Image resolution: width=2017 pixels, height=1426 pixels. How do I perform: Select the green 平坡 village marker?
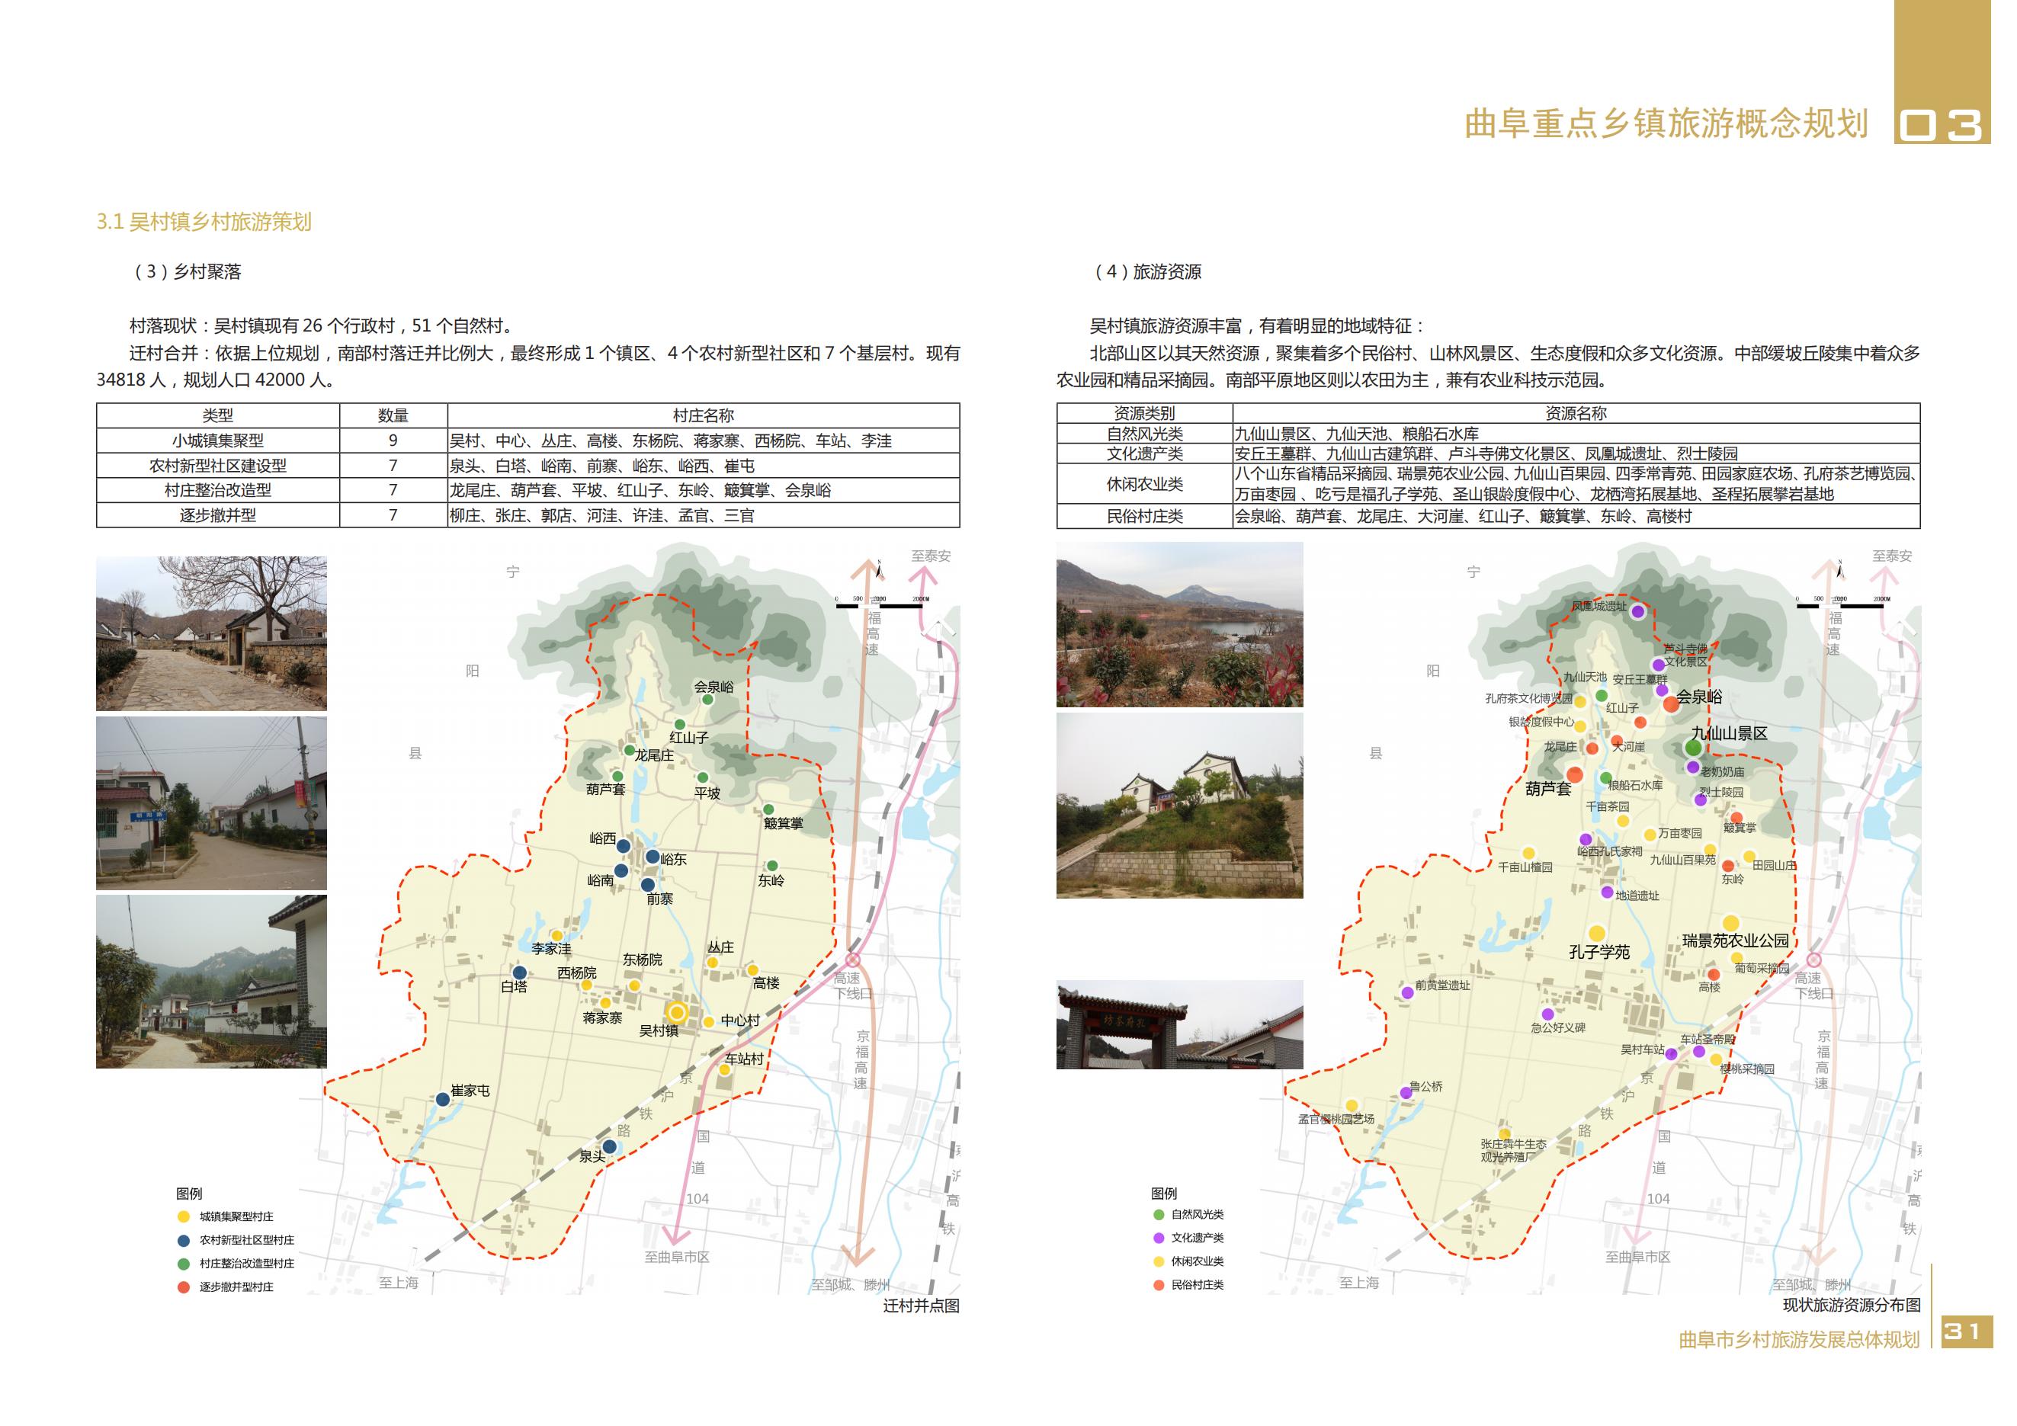[x=703, y=777]
